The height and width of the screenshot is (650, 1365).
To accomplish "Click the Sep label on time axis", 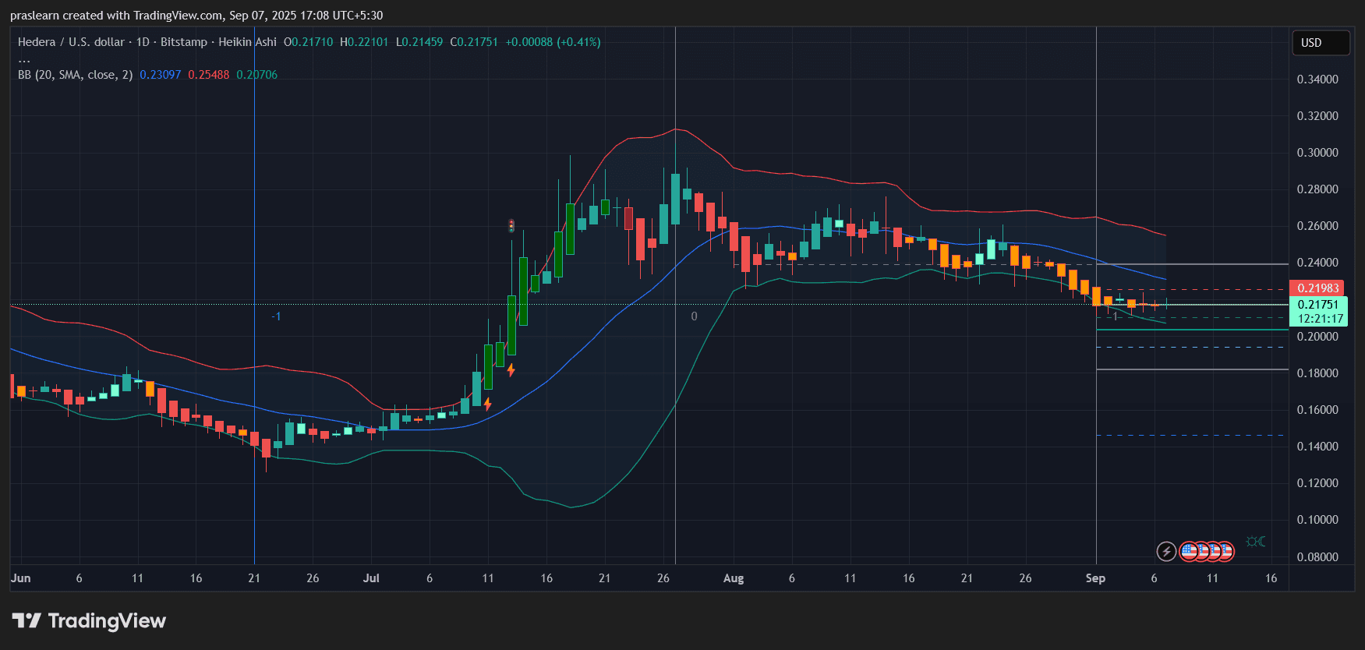I will tap(1095, 578).
